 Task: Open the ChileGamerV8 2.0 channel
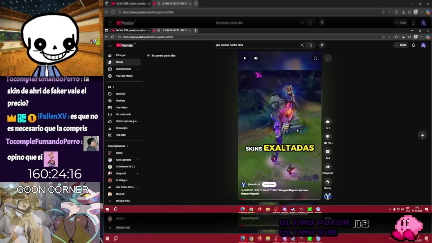point(123,167)
